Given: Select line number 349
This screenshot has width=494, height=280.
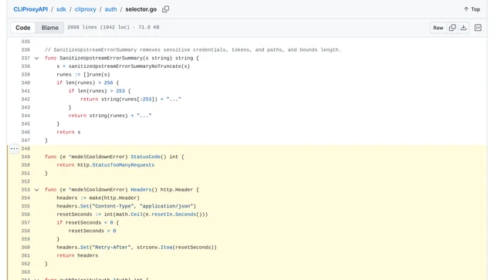Looking at the screenshot, I should point(25,157).
